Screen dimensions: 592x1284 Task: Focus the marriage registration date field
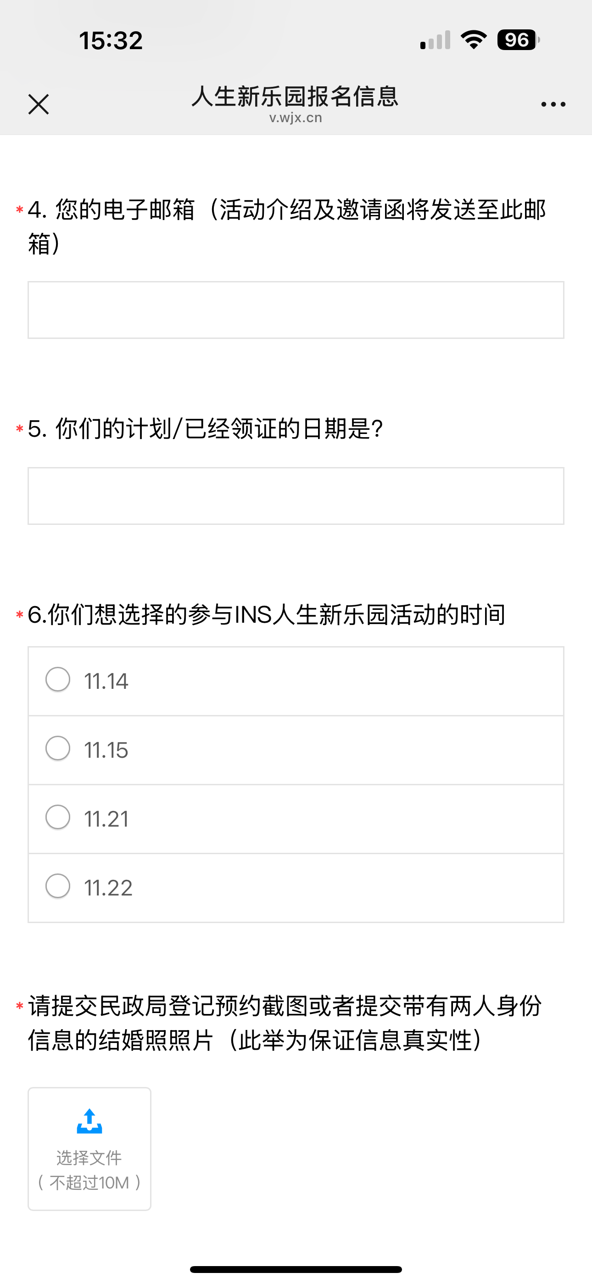(296, 496)
